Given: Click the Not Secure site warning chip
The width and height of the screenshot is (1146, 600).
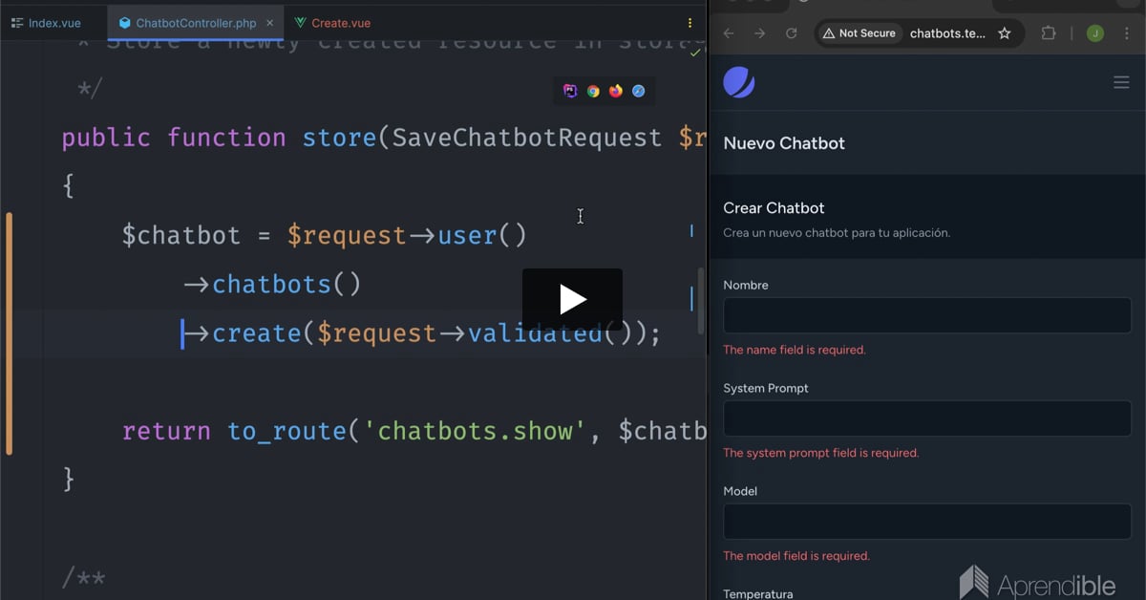Looking at the screenshot, I should [859, 33].
